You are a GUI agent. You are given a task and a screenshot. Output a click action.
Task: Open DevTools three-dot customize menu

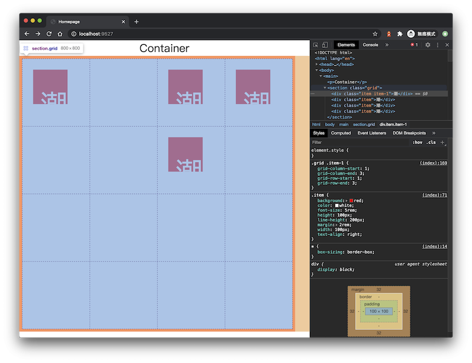(x=438, y=45)
